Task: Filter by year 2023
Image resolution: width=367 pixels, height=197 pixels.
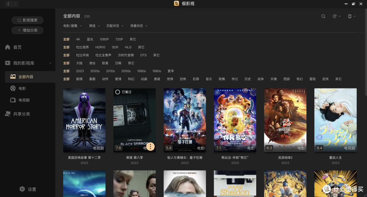Action: pyautogui.click(x=80, y=71)
